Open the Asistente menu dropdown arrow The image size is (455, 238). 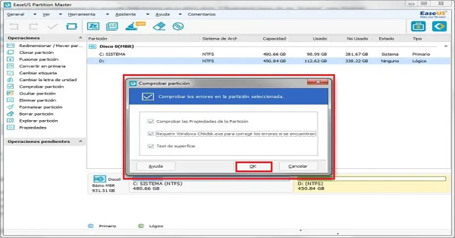(x=148, y=14)
